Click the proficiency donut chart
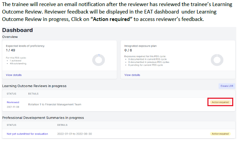Viewport: 239px width, 142px height. tap(98, 60)
